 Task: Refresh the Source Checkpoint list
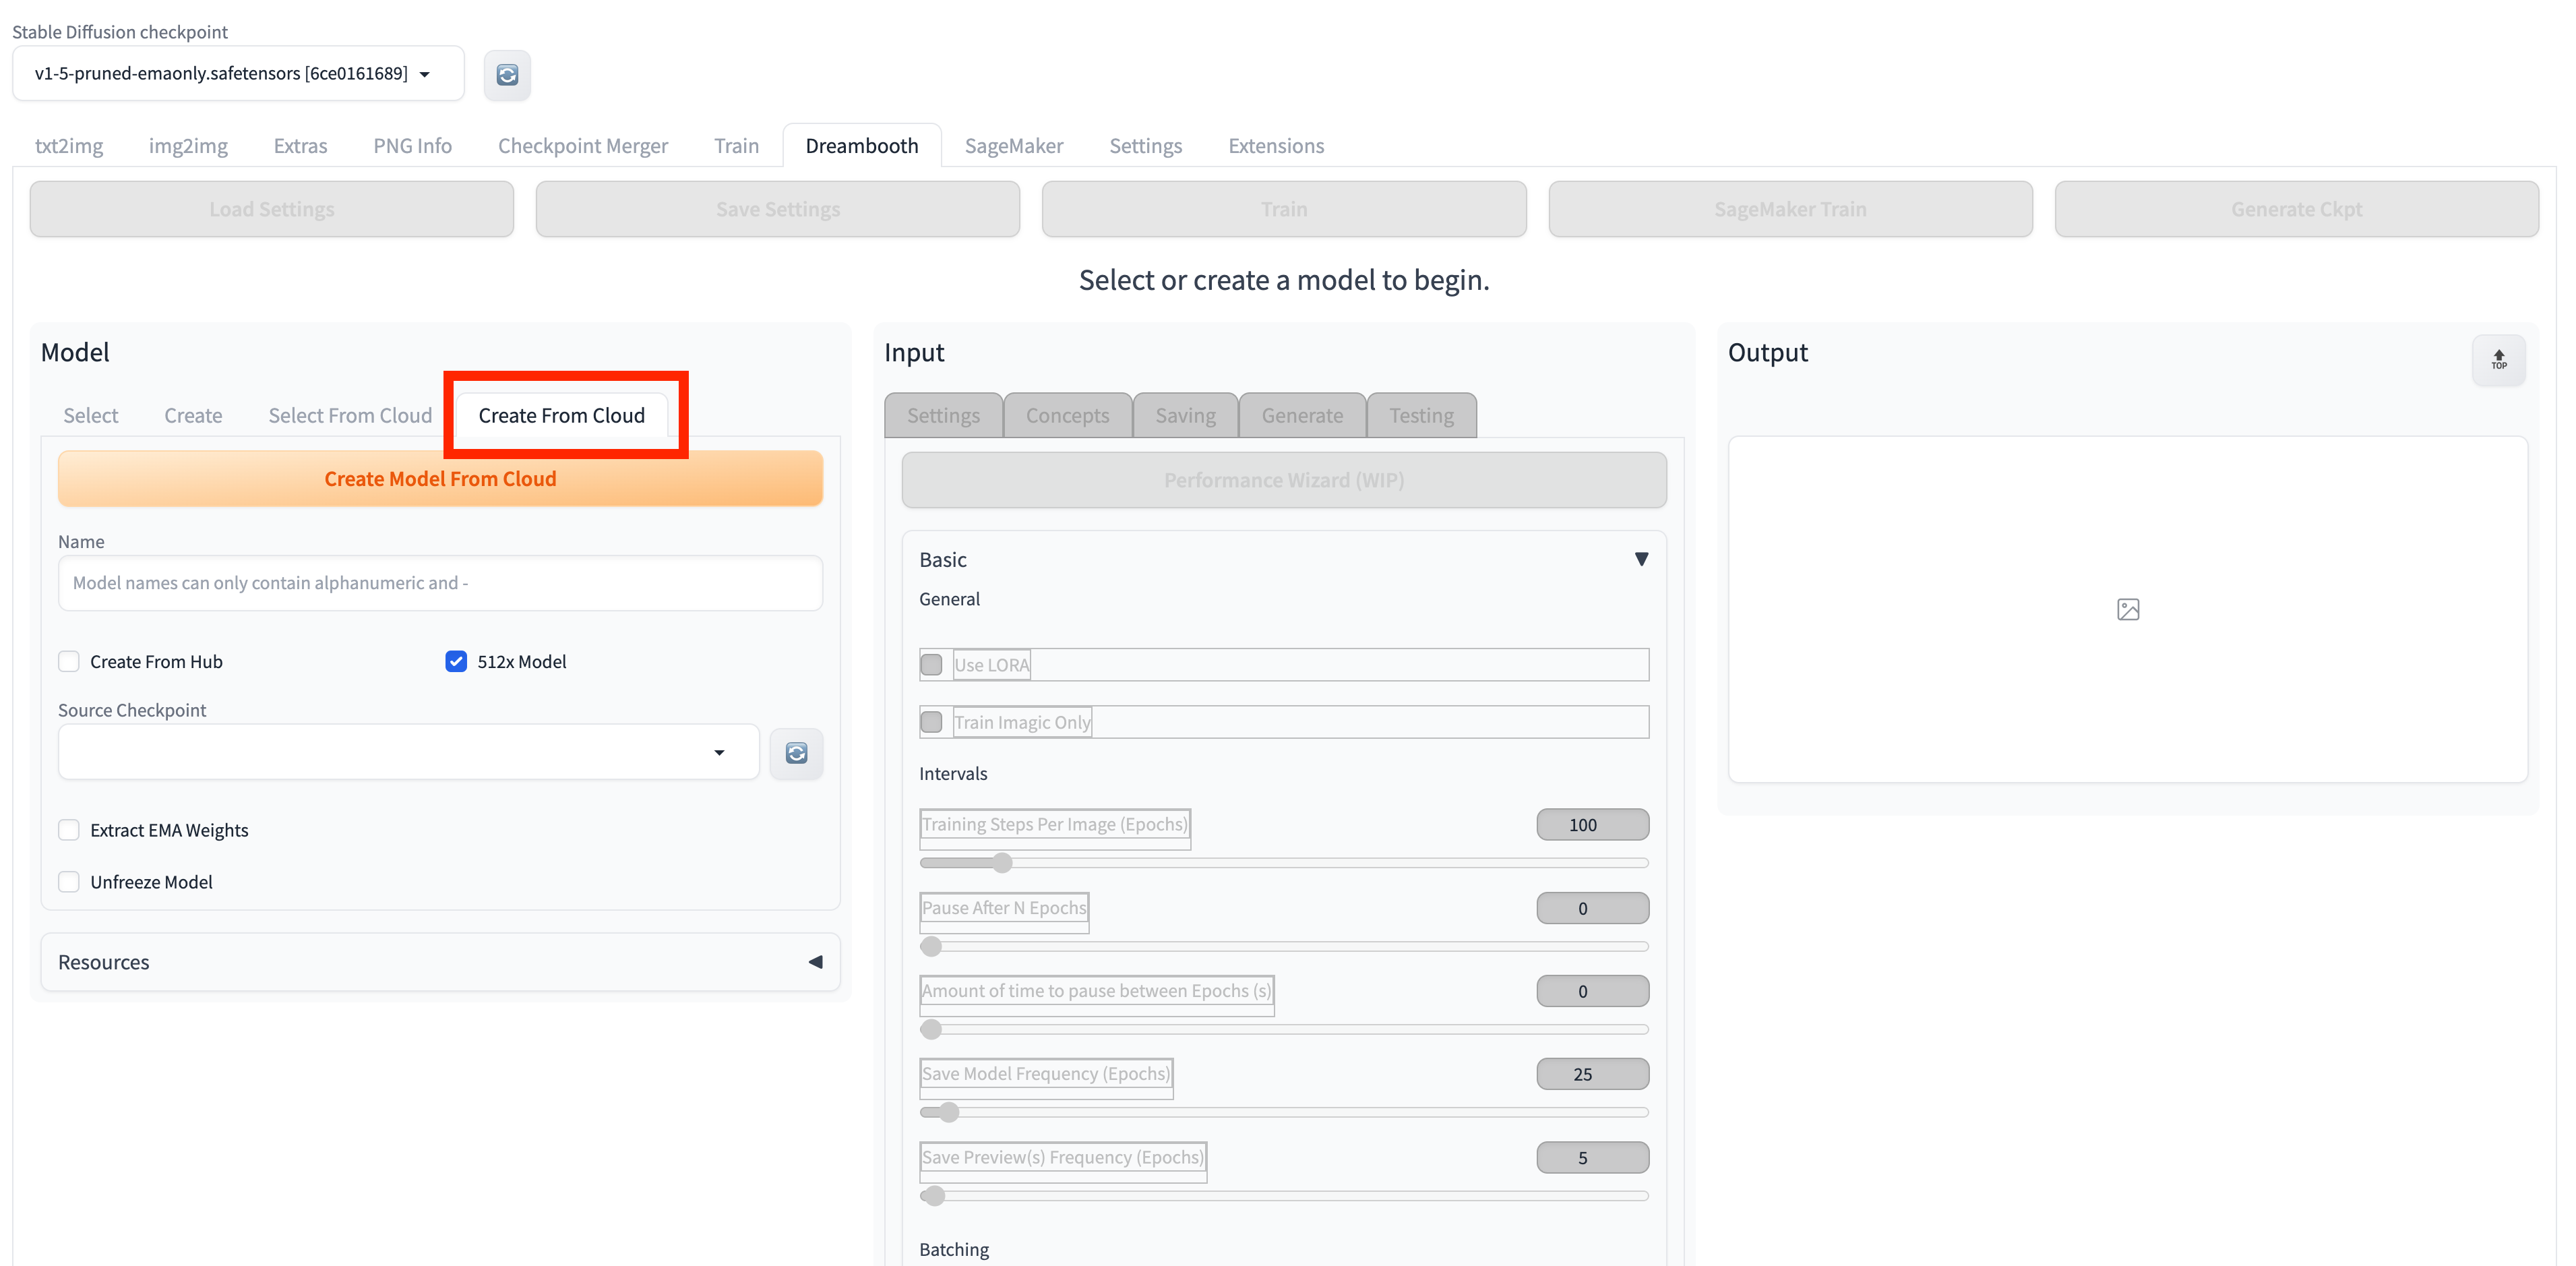pyautogui.click(x=796, y=753)
